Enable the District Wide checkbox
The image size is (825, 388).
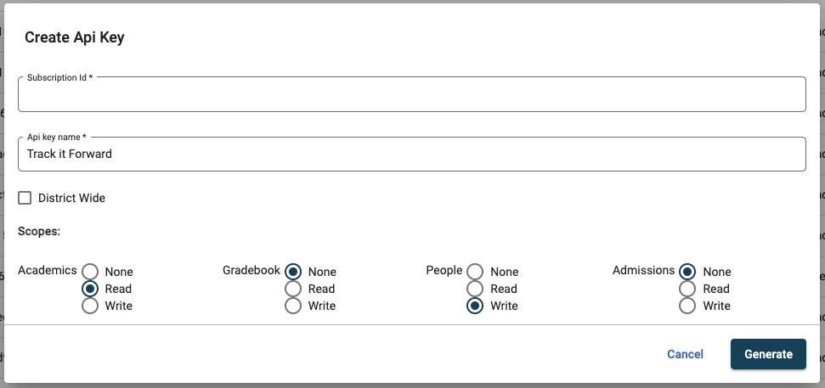pyautogui.click(x=25, y=198)
